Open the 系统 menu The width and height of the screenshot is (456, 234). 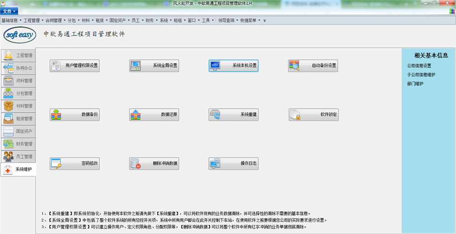click(x=166, y=20)
